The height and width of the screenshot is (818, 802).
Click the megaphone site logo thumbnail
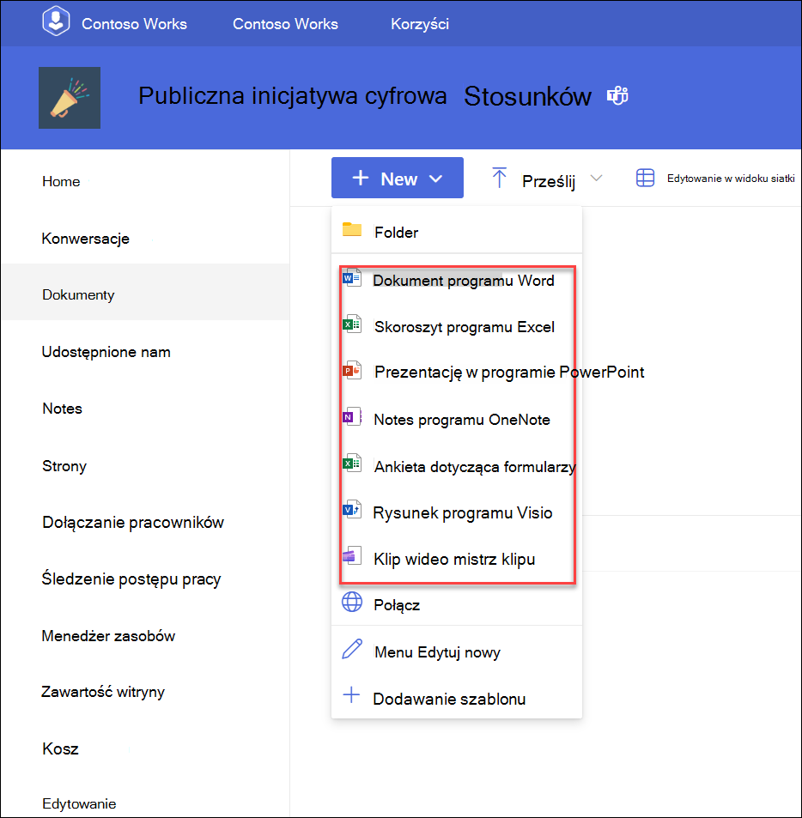click(x=70, y=98)
